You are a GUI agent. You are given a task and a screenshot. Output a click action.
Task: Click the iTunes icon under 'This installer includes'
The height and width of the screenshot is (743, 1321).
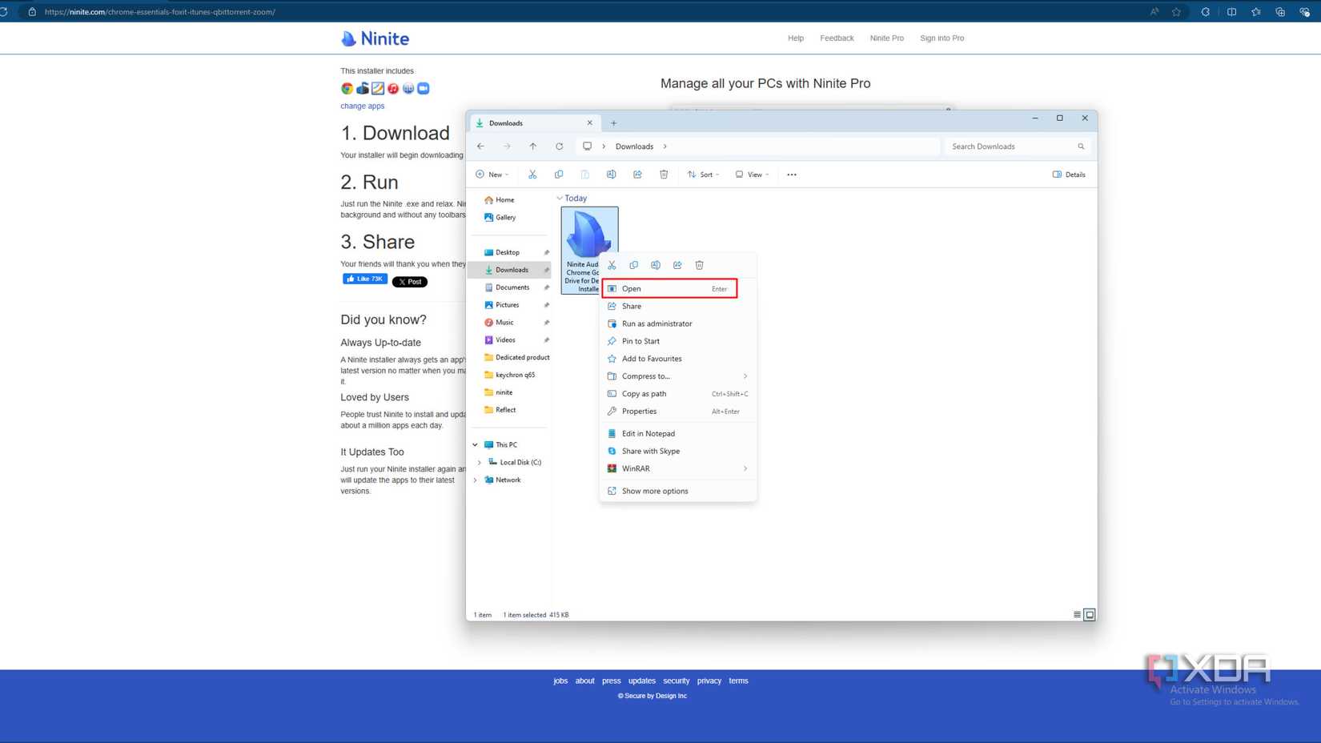[x=393, y=88]
